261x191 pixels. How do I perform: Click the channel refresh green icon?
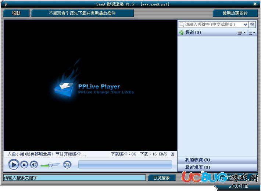click(181, 33)
